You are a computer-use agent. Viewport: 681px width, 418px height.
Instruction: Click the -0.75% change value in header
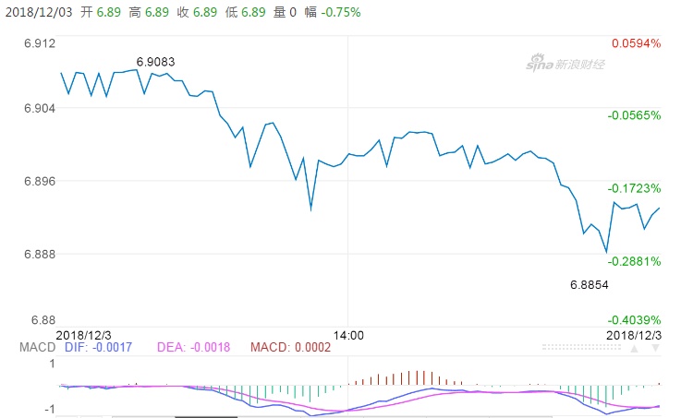click(x=342, y=12)
